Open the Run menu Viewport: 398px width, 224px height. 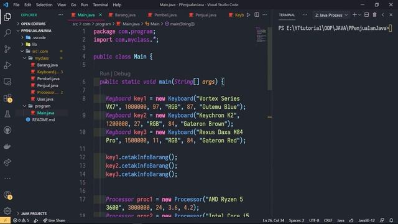click(x=85, y=4)
